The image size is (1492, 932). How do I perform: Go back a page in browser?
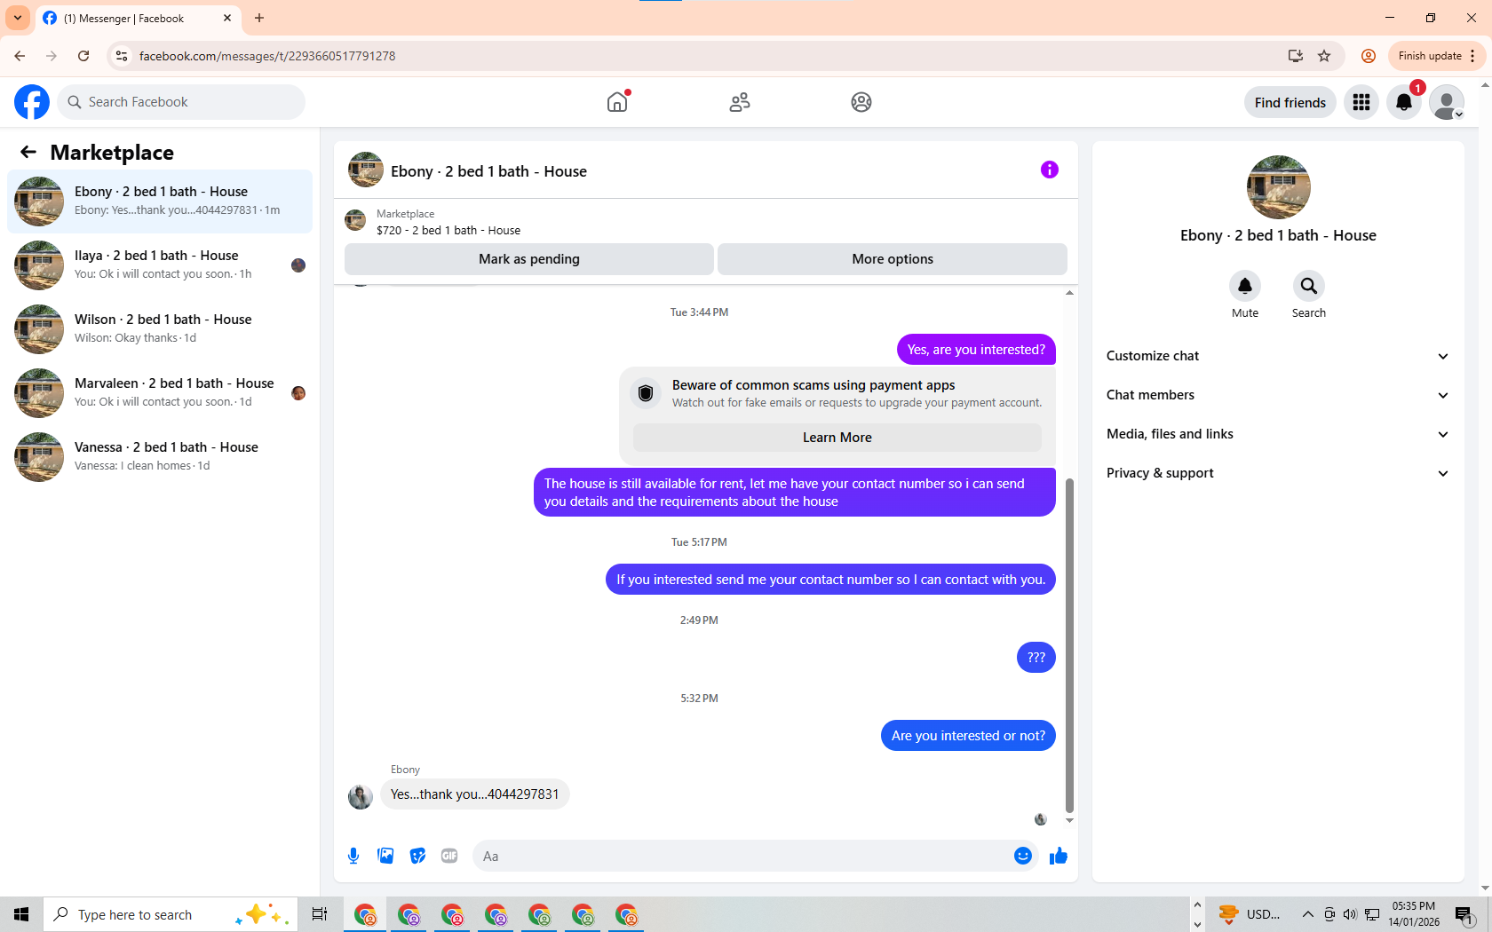tap(20, 56)
